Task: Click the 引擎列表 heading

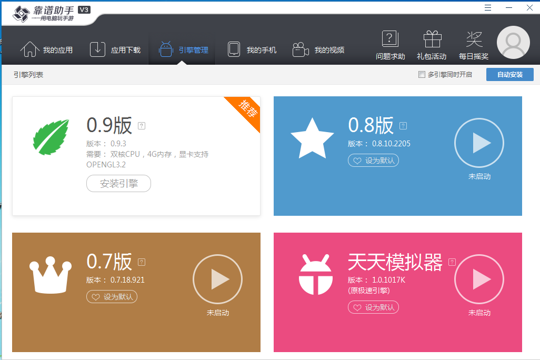Action: (28, 75)
